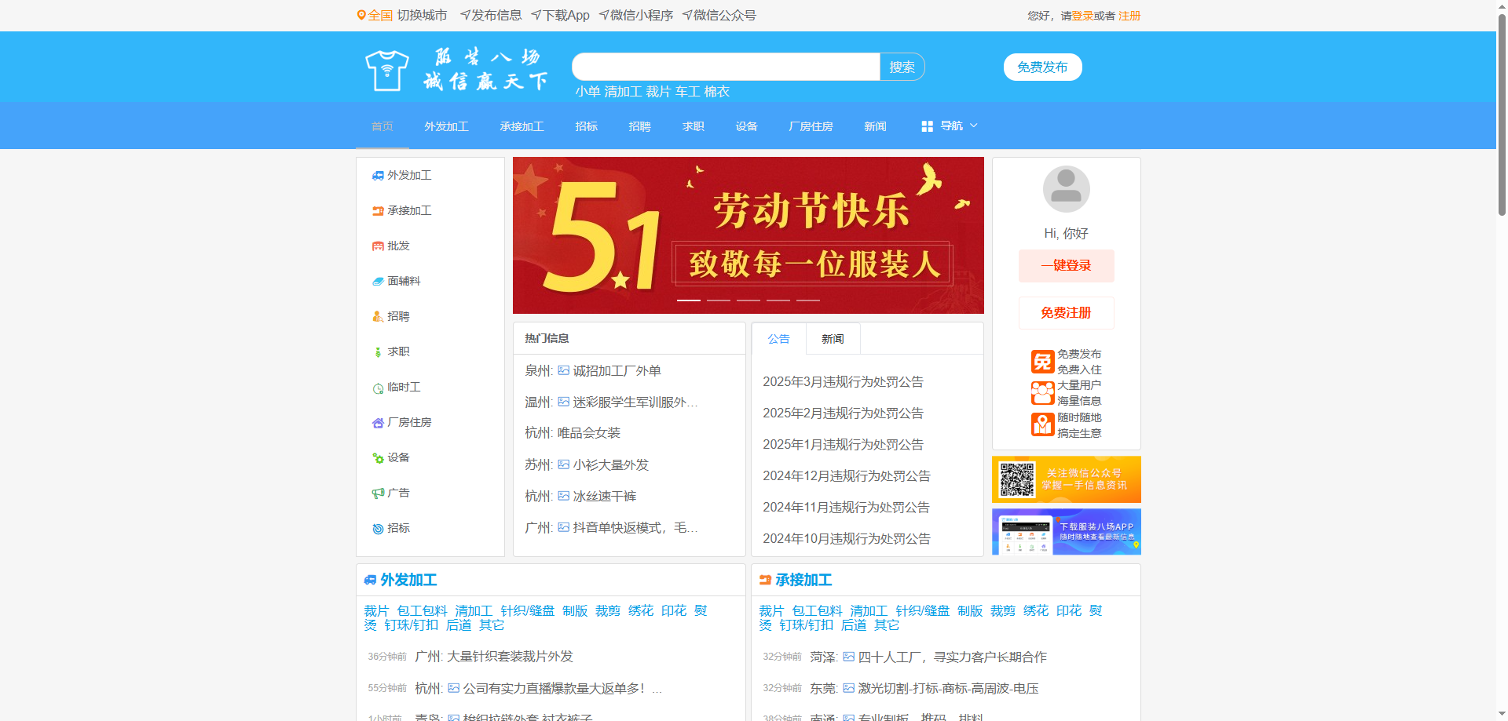1508x721 pixels.
Task: Expand the 导航 dropdown menu
Action: coord(949,126)
